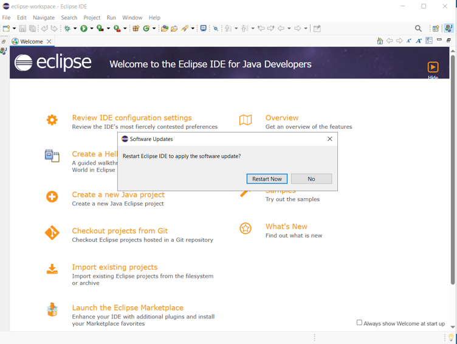
Task: Open Import existing projects link
Action: (x=114, y=267)
